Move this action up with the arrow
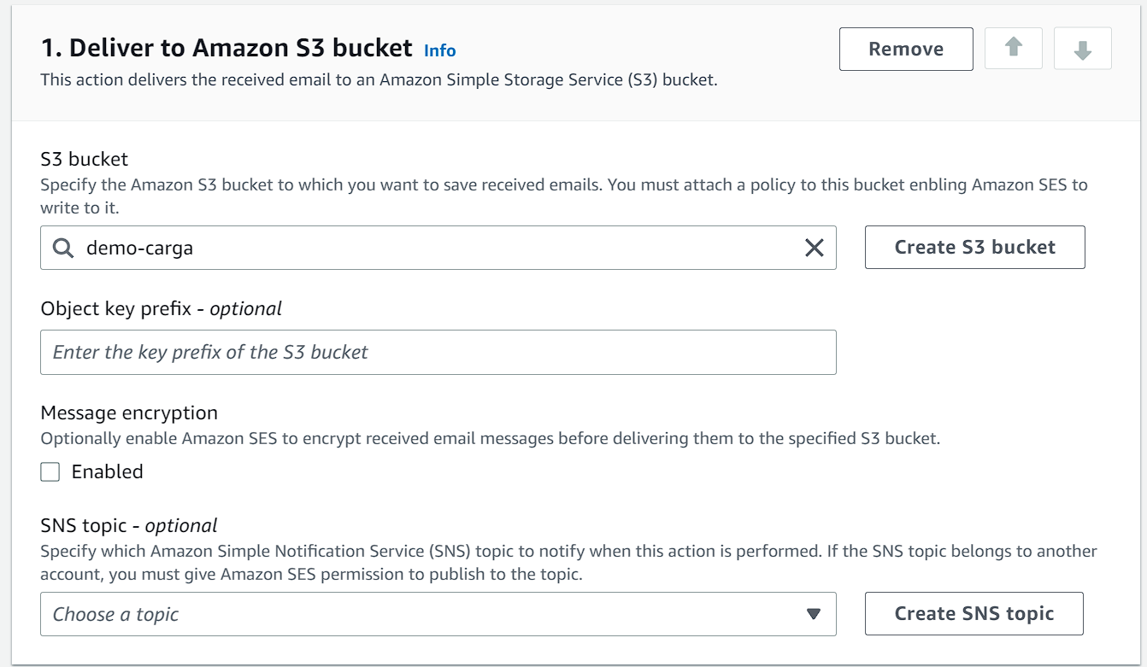The height and width of the screenshot is (667, 1147). pyautogui.click(x=1013, y=49)
